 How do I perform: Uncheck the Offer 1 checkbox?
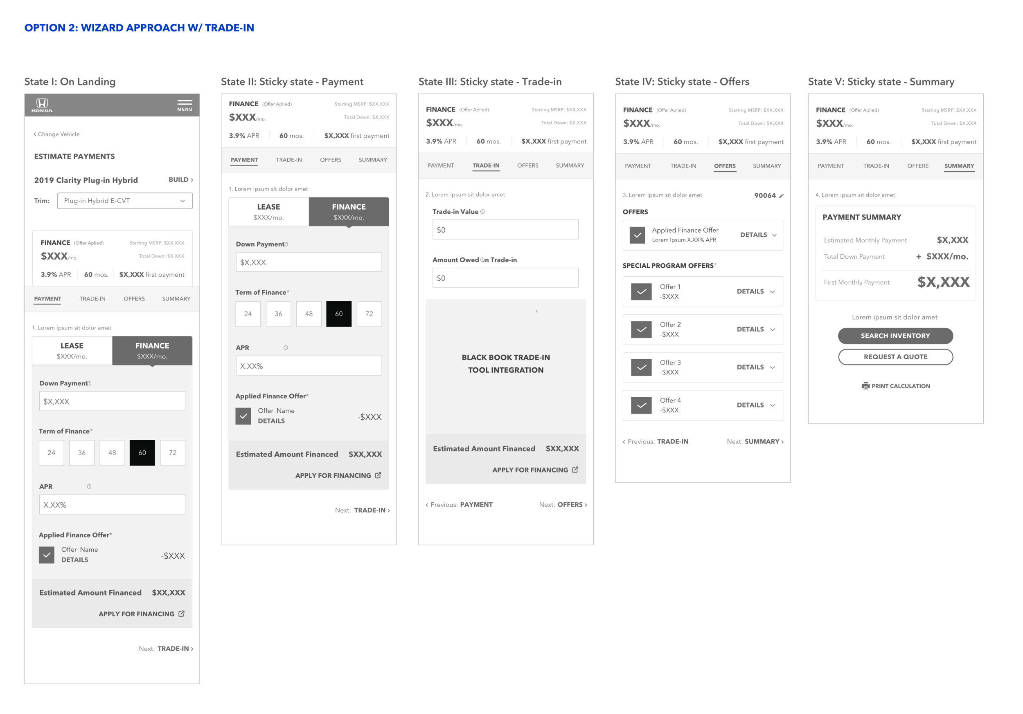(x=641, y=292)
